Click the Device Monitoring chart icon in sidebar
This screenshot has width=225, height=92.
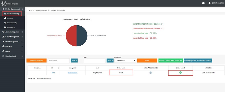(x=5, y=14)
